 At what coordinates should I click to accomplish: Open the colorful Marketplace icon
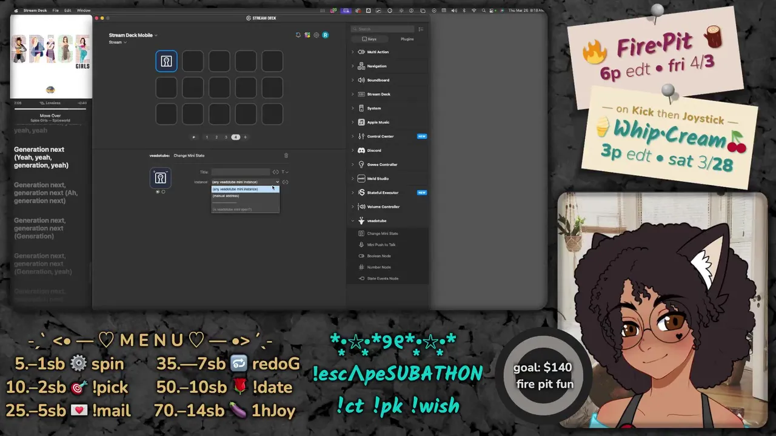pos(307,35)
